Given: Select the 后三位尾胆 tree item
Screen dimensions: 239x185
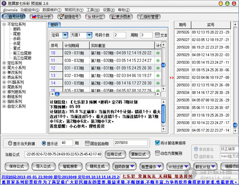Looking at the screenshot, I should (x=22, y=58).
